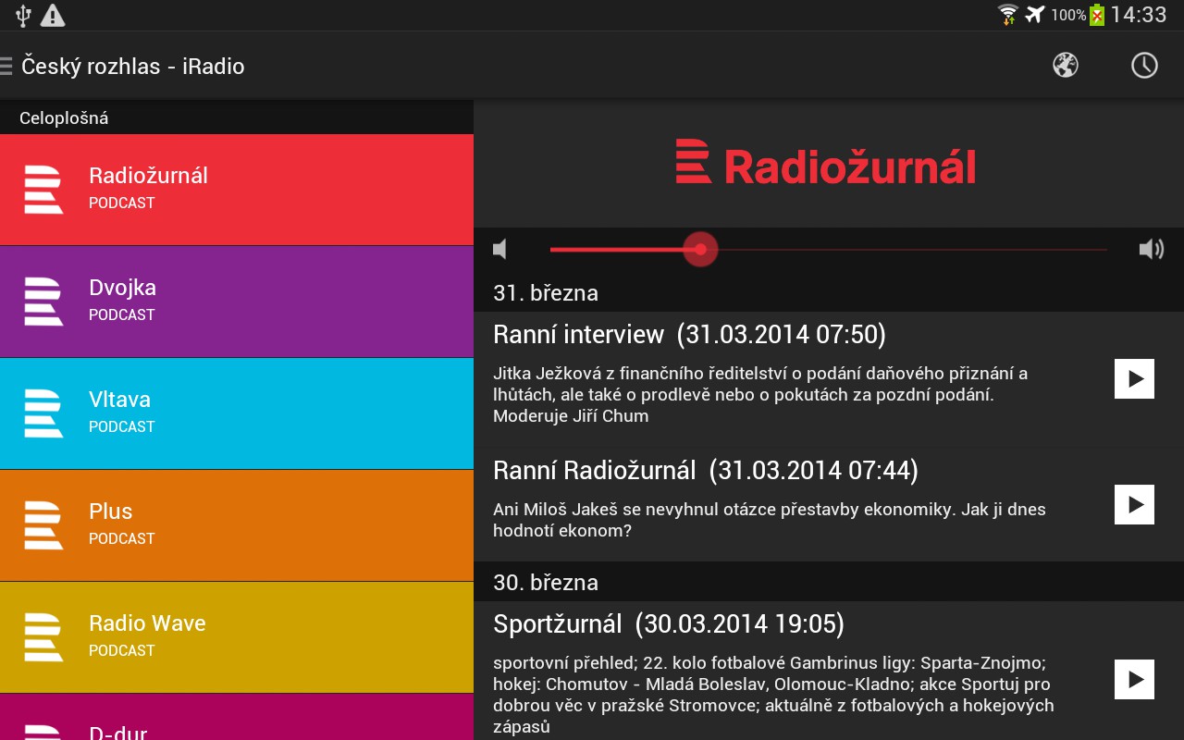Tap the Celoplošná section header
Image resolution: width=1184 pixels, height=740 pixels.
click(64, 118)
